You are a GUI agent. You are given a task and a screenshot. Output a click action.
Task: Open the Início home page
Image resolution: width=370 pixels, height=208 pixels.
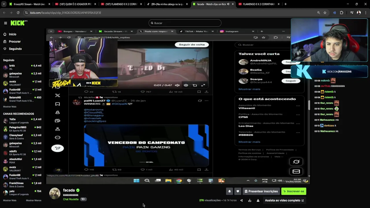point(12,34)
